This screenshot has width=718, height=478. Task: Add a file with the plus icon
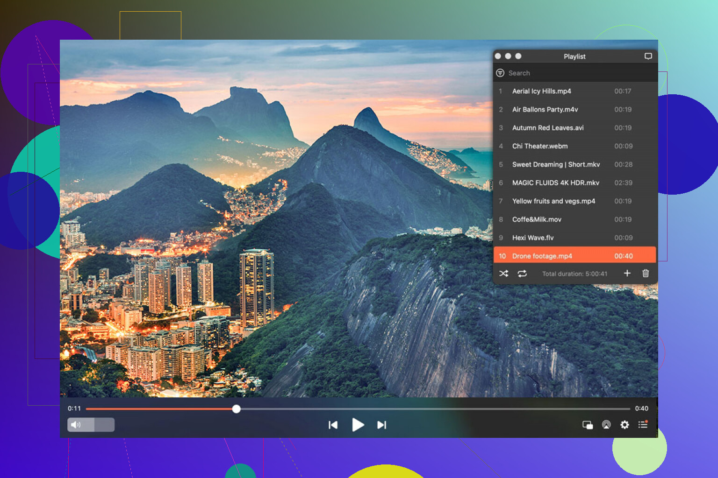pyautogui.click(x=627, y=274)
